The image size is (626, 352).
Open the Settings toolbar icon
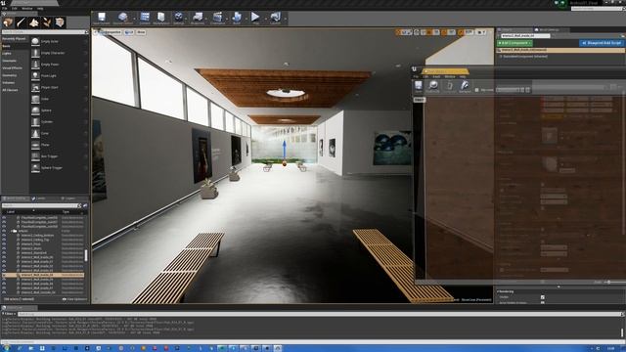pos(178,18)
